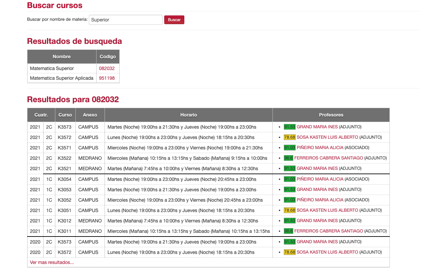429x268 pixels.
Task: Click the Ver mas resultados link
Action: (x=51, y=262)
